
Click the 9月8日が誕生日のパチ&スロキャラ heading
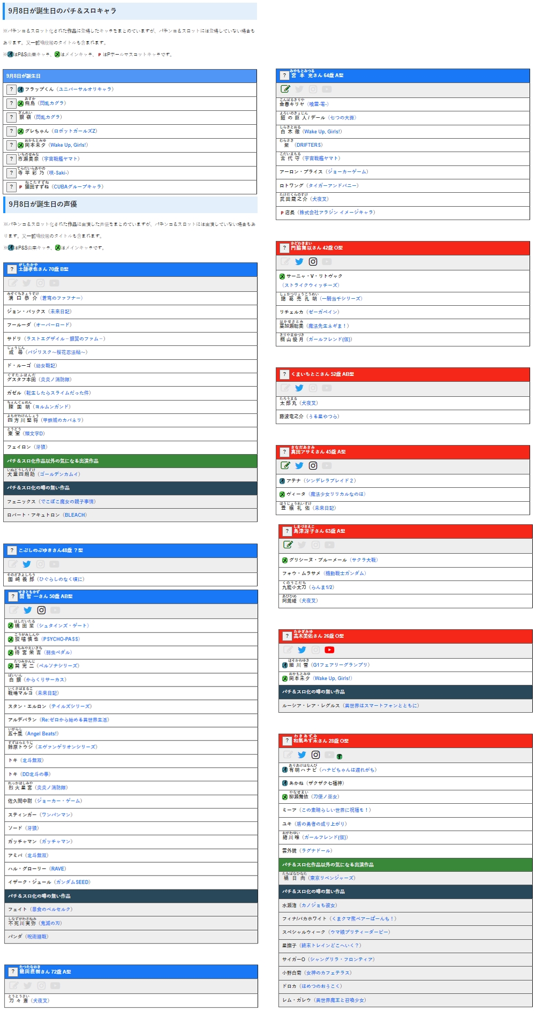tap(62, 11)
